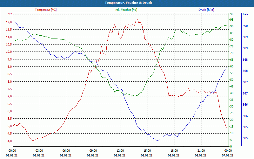Screen dimensions: 254x159
Task: Click the chart title 'Temperatur, Feuchte & Druck'
Action: pos(128,3)
